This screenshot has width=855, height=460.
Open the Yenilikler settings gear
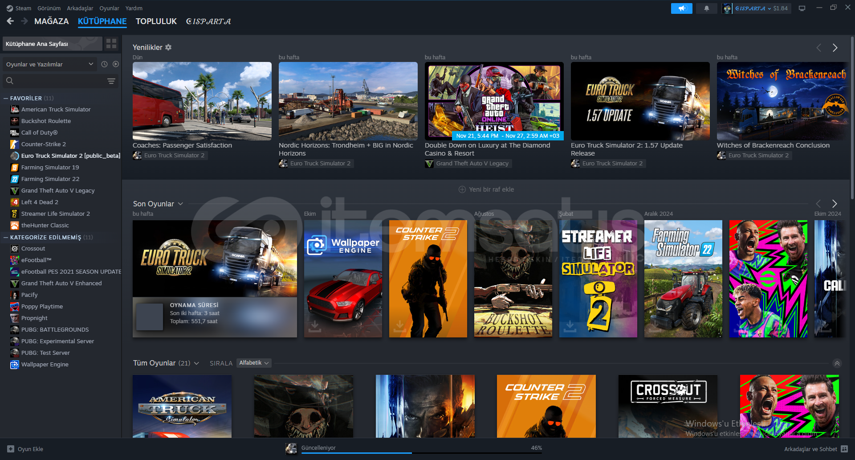pos(168,47)
